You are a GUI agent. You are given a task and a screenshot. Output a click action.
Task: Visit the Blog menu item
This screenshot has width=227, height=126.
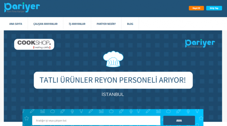130,24
